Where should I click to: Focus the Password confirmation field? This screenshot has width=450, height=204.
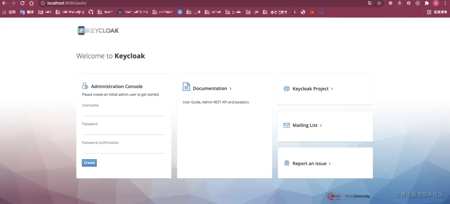click(x=124, y=149)
